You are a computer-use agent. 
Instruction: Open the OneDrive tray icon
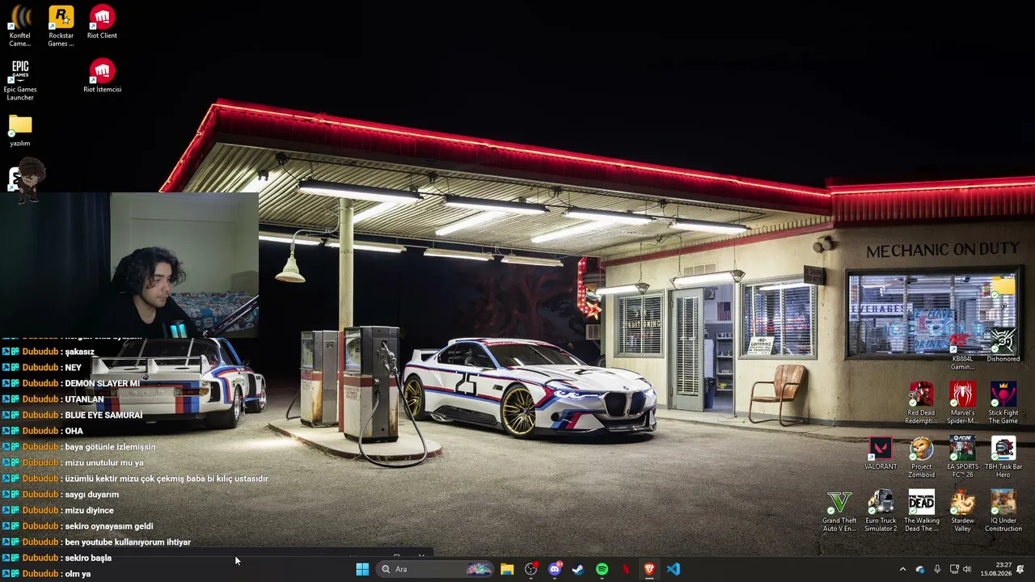click(x=920, y=569)
